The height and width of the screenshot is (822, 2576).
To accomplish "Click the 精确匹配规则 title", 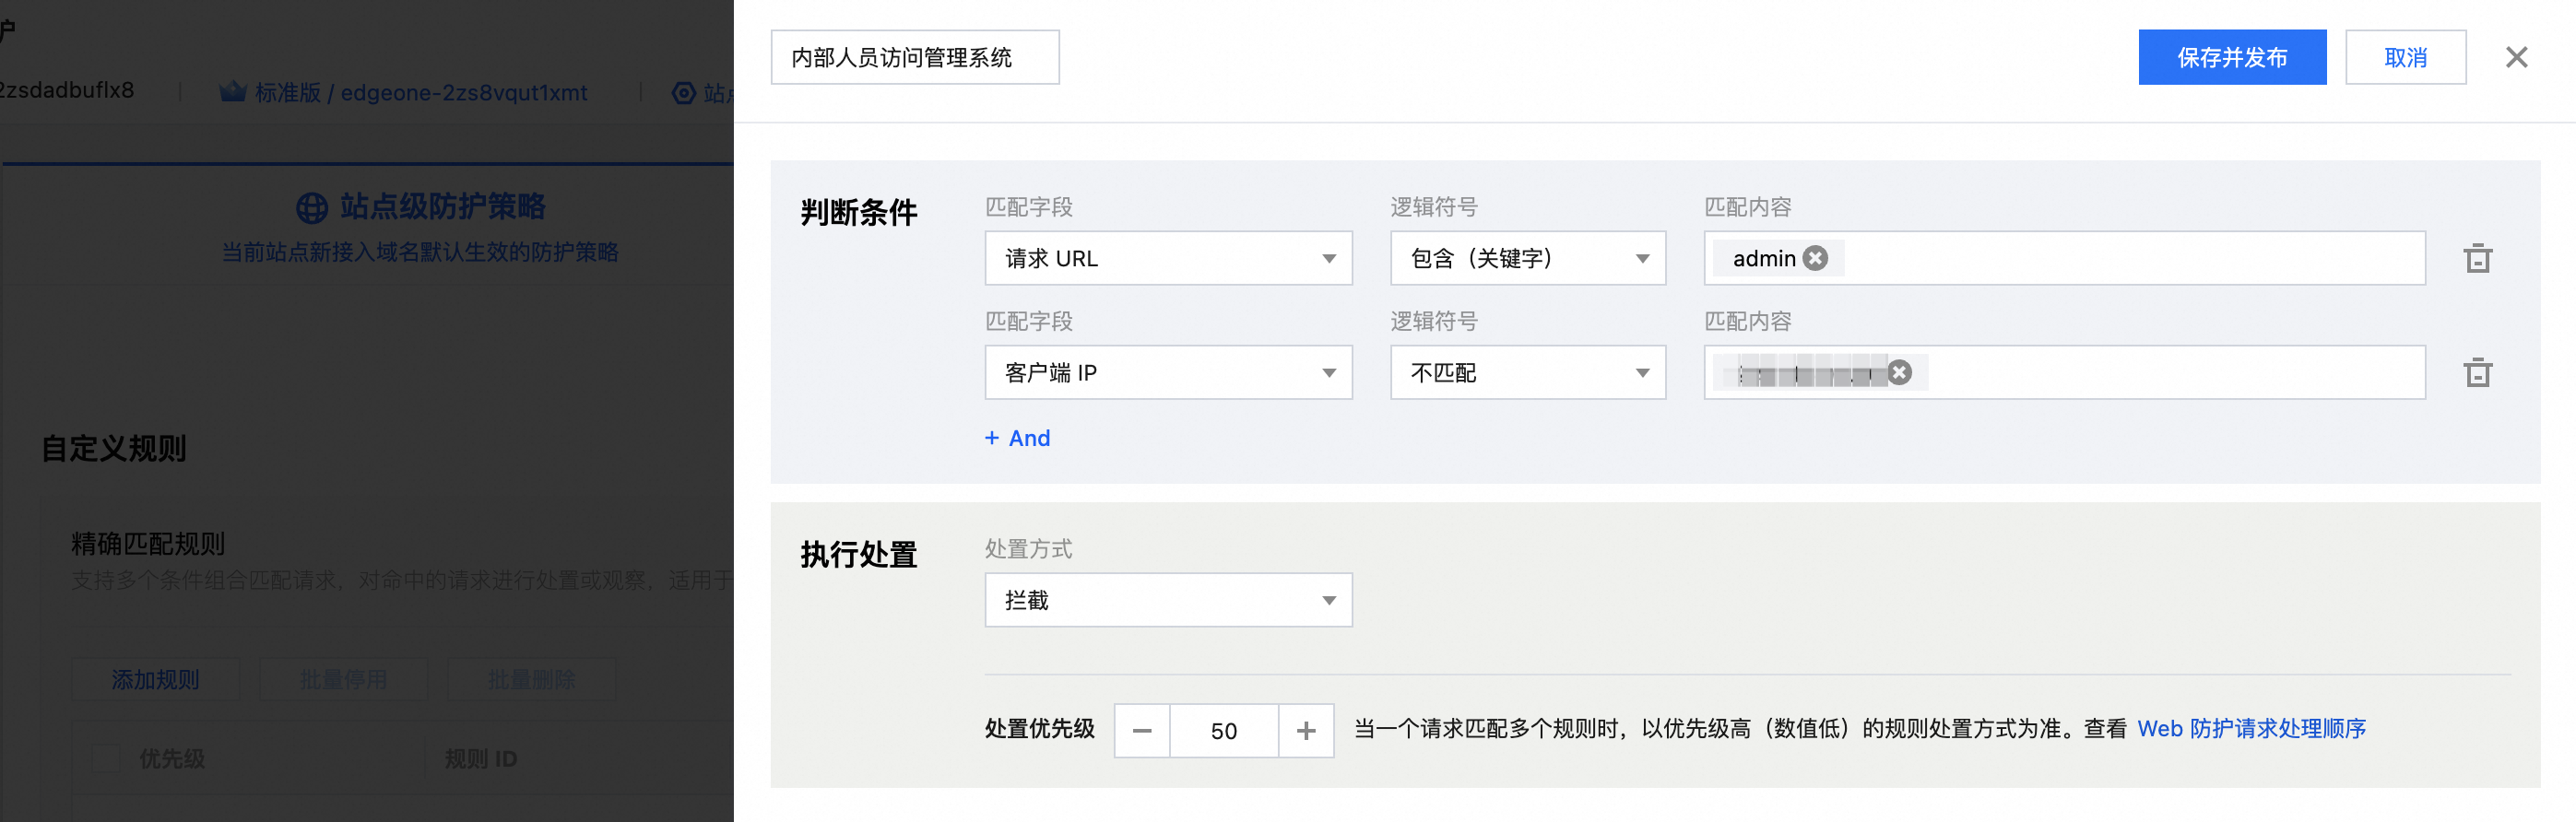I will tap(148, 543).
